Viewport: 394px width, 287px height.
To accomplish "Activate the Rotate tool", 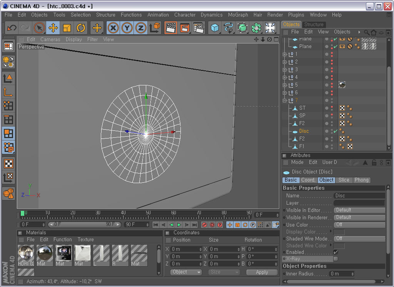I will [x=81, y=28].
